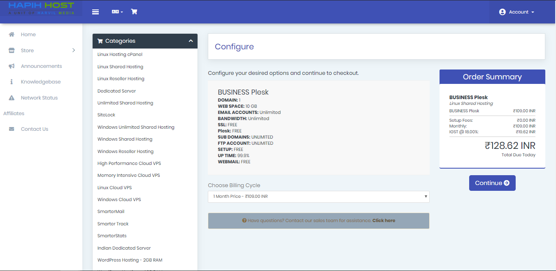Click the Categories cart icon
Screen dimensions: 556x271
[100, 41]
